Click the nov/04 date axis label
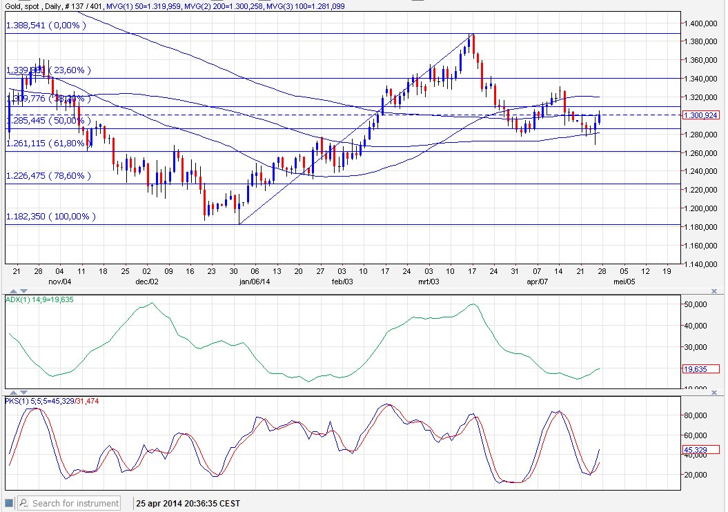 point(60,282)
